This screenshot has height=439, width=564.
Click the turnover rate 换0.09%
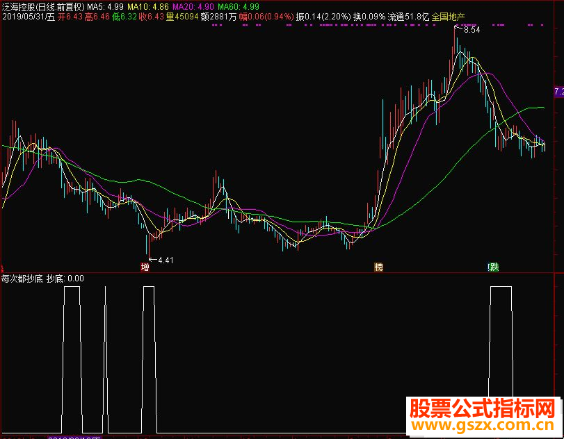coord(369,17)
